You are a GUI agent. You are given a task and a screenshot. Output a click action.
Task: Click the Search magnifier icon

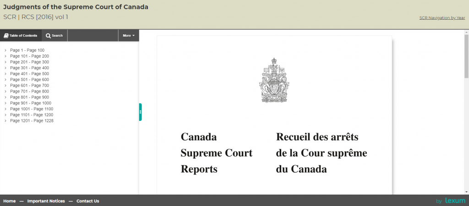pyautogui.click(x=48, y=35)
